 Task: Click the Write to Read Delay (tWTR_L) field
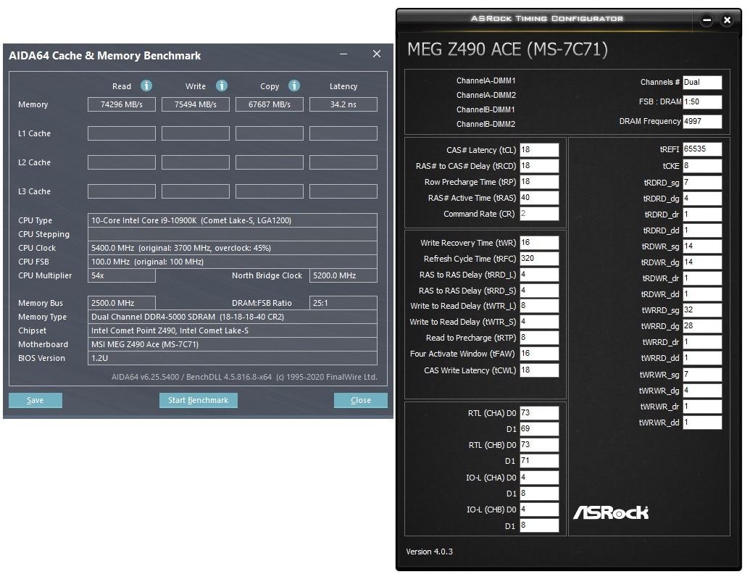539,306
